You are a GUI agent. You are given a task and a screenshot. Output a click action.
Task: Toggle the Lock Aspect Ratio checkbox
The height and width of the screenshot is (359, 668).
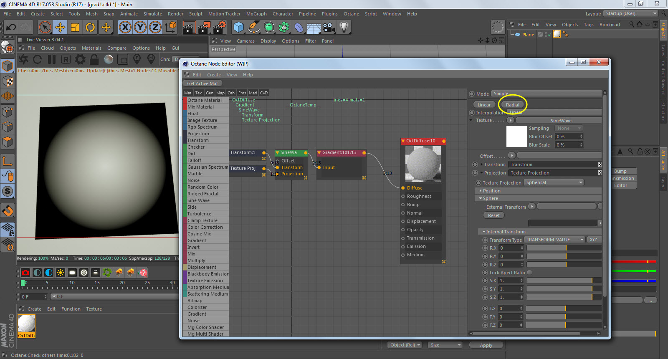tap(529, 273)
